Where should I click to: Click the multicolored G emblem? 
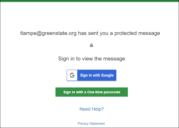click(72, 75)
